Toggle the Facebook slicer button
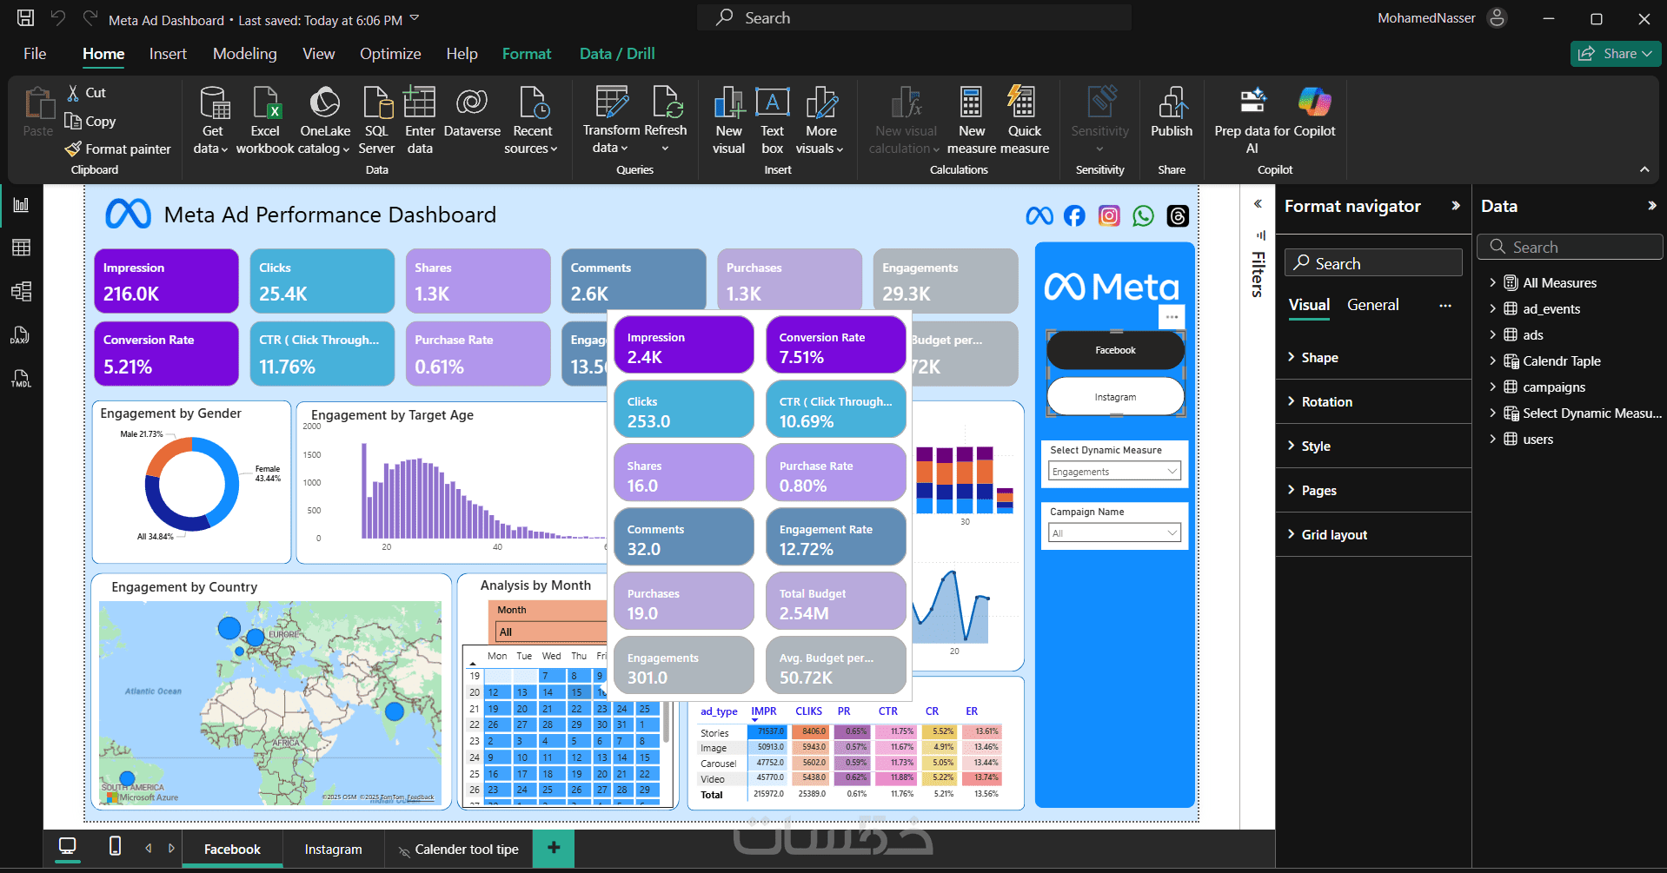The width and height of the screenshot is (1667, 873). click(x=1115, y=350)
